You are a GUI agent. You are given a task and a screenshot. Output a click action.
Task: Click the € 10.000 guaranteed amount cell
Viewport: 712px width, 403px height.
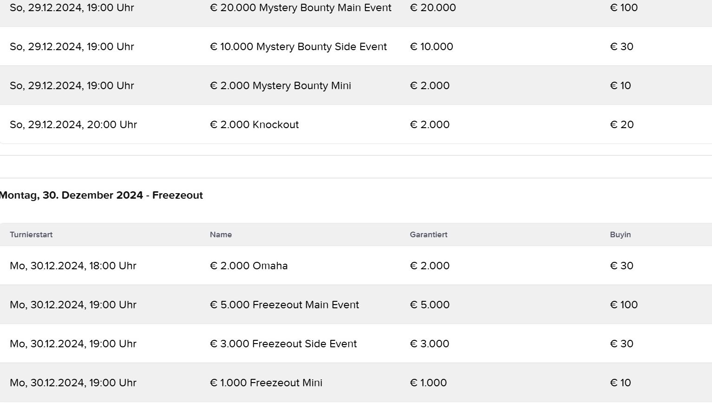point(431,47)
